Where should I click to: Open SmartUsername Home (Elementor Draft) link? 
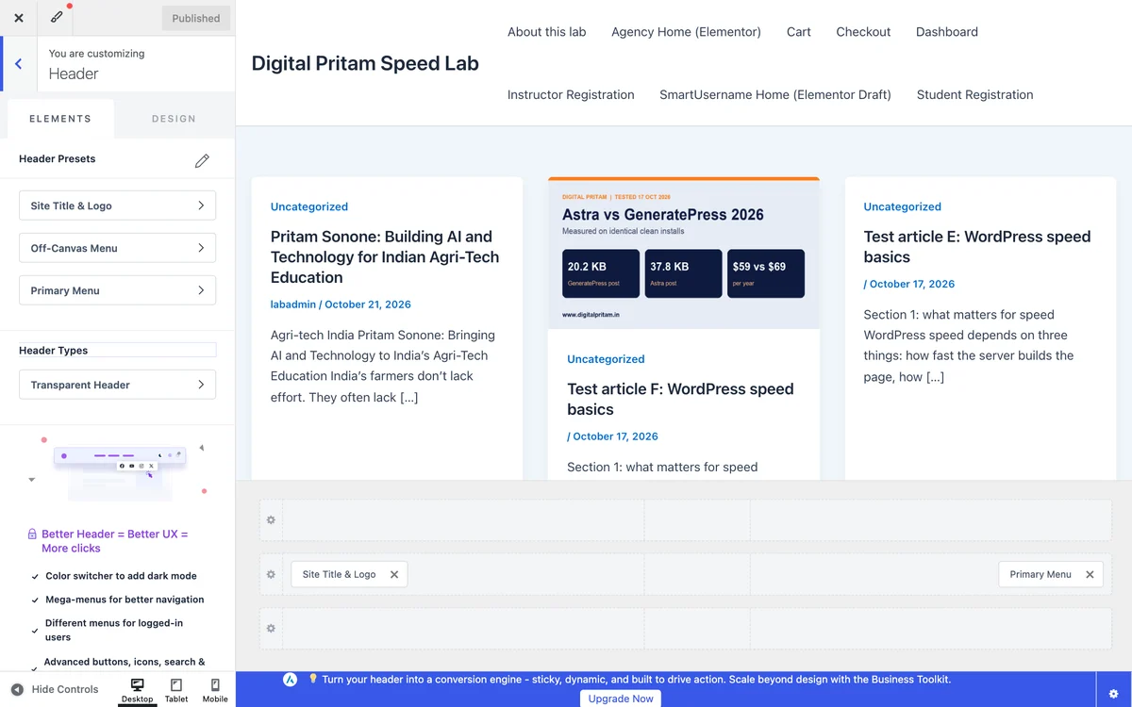(x=774, y=95)
